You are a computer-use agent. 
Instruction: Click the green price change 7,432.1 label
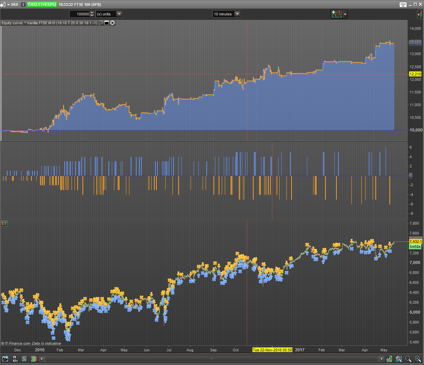coord(41,4)
